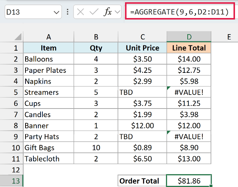This screenshot has width=238, height=187.
Task: Select the Banner cell
Action: pyautogui.click(x=48, y=125)
